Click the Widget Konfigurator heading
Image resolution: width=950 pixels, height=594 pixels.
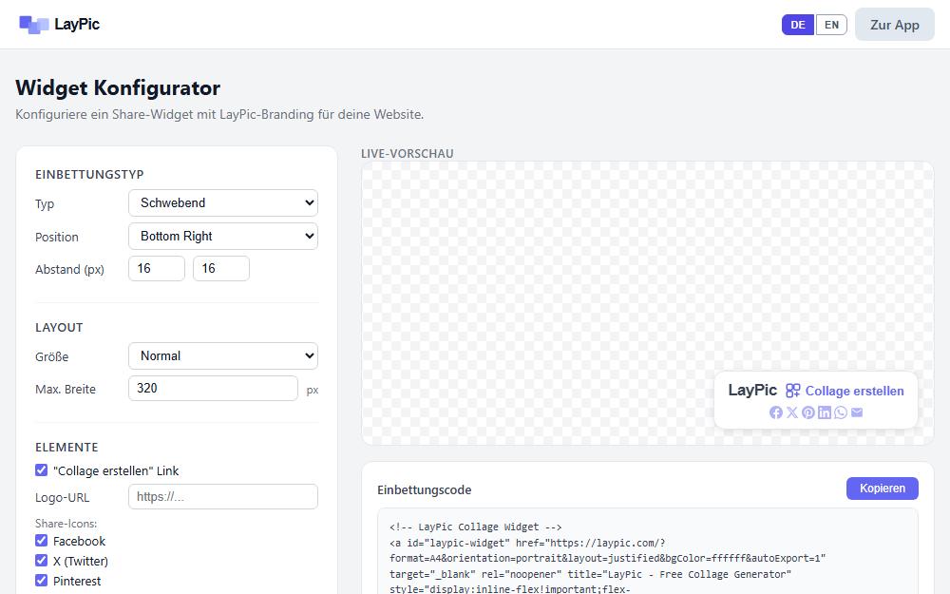118,87
